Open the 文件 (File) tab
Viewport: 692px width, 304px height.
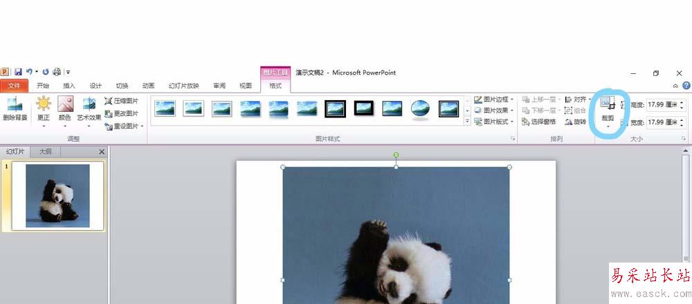coord(14,86)
